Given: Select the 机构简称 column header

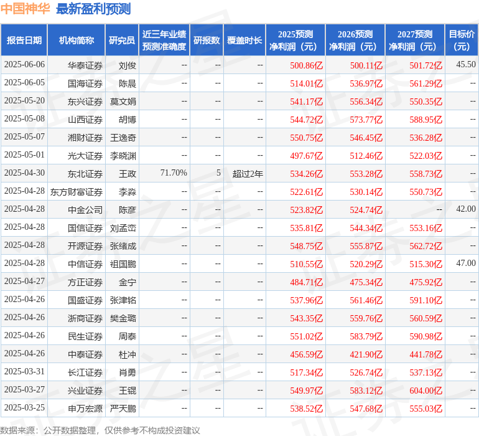Looking at the screenshot, I should click(x=77, y=40).
